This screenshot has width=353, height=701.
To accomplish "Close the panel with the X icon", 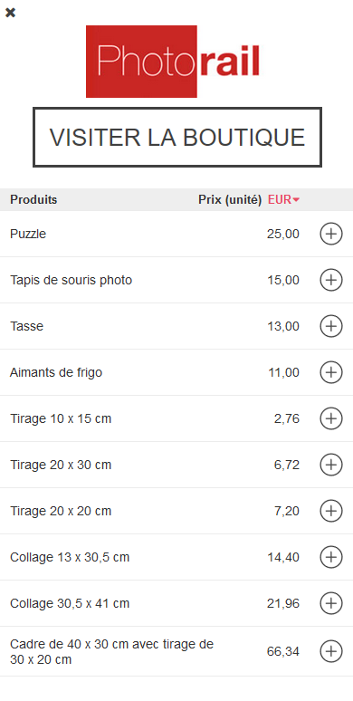I will [10, 13].
